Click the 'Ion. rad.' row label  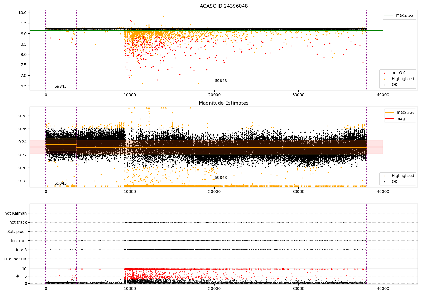[19, 241]
